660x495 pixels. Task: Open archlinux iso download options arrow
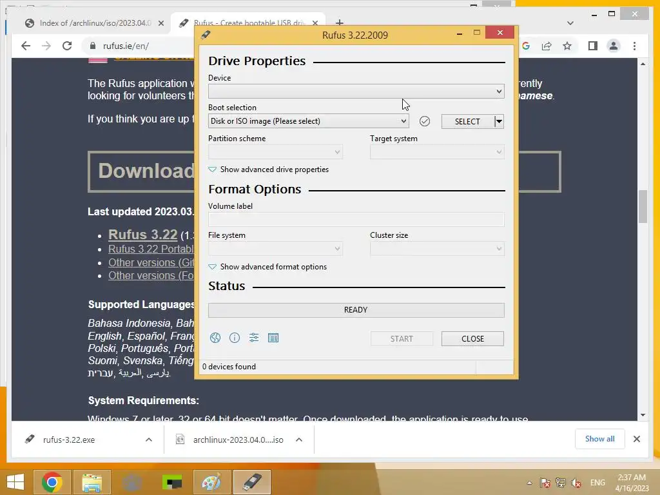click(x=299, y=440)
